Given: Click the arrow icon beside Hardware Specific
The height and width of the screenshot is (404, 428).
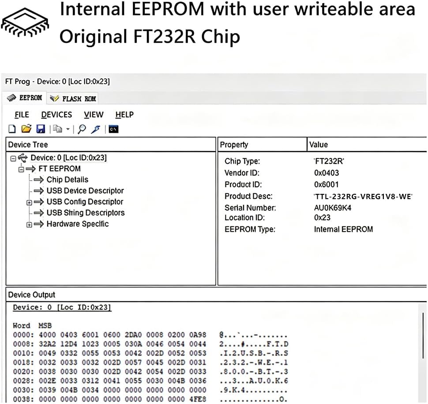Looking at the screenshot, I should [39, 224].
